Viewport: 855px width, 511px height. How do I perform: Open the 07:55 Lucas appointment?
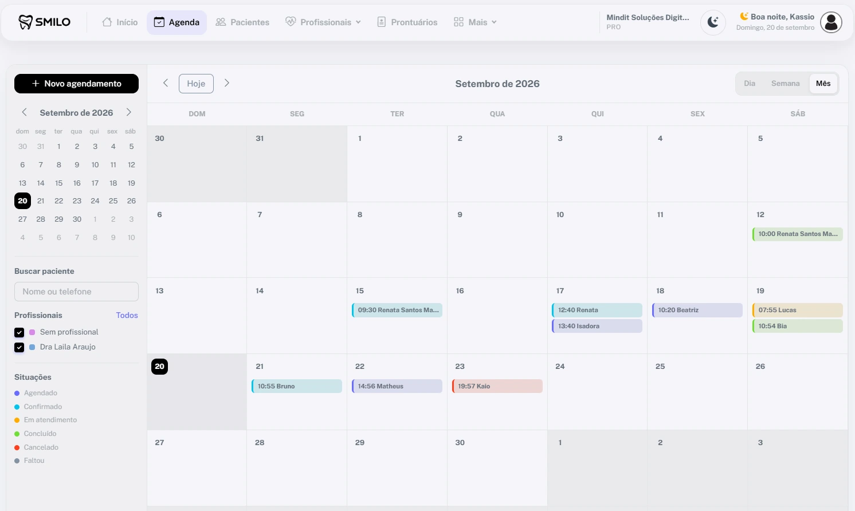click(798, 310)
